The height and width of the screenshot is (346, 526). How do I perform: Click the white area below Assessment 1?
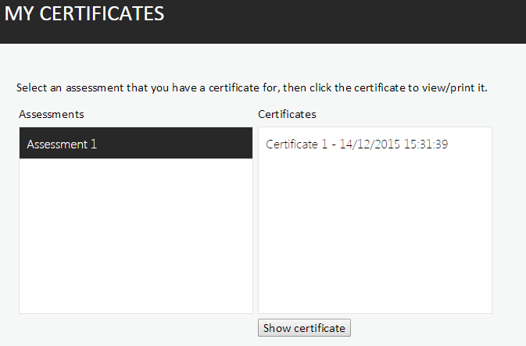click(x=136, y=236)
